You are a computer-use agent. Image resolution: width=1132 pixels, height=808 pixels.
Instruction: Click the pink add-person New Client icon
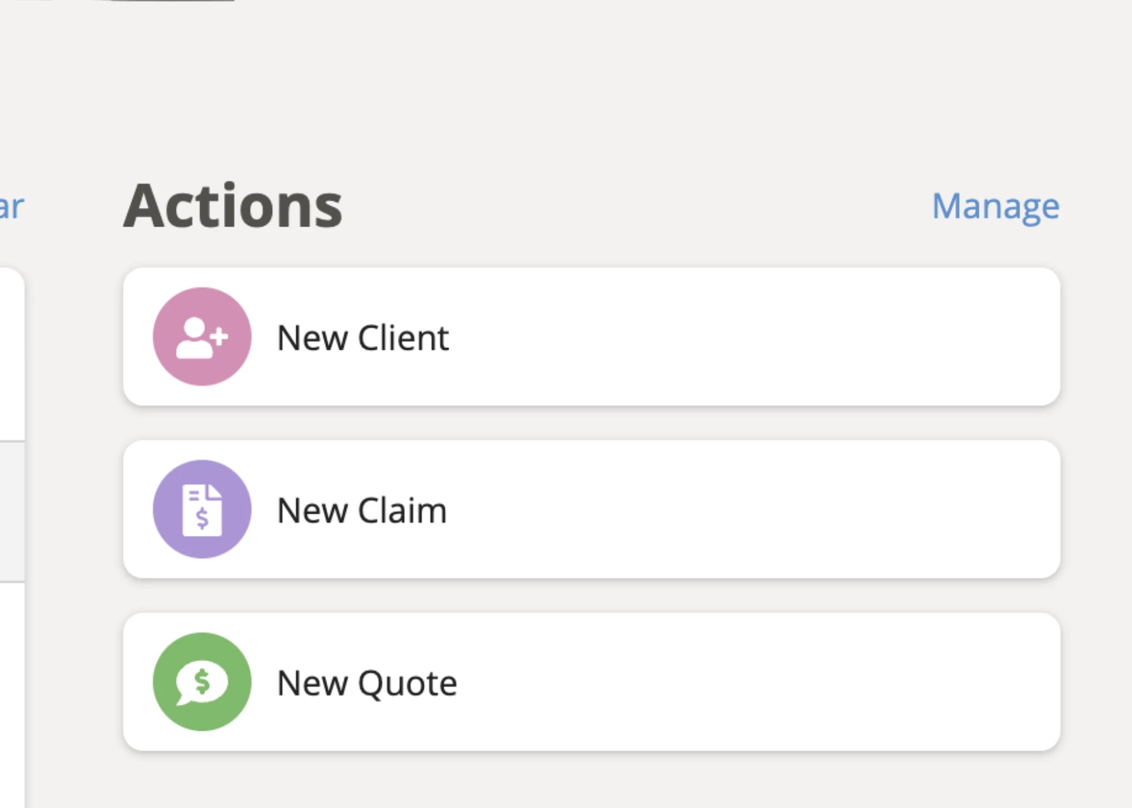[x=202, y=337]
